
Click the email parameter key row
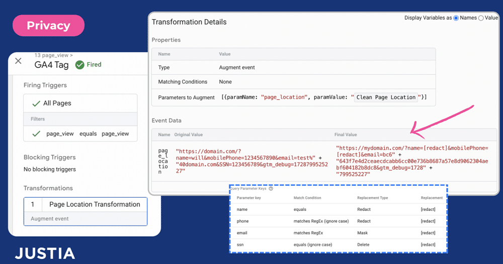click(339, 233)
